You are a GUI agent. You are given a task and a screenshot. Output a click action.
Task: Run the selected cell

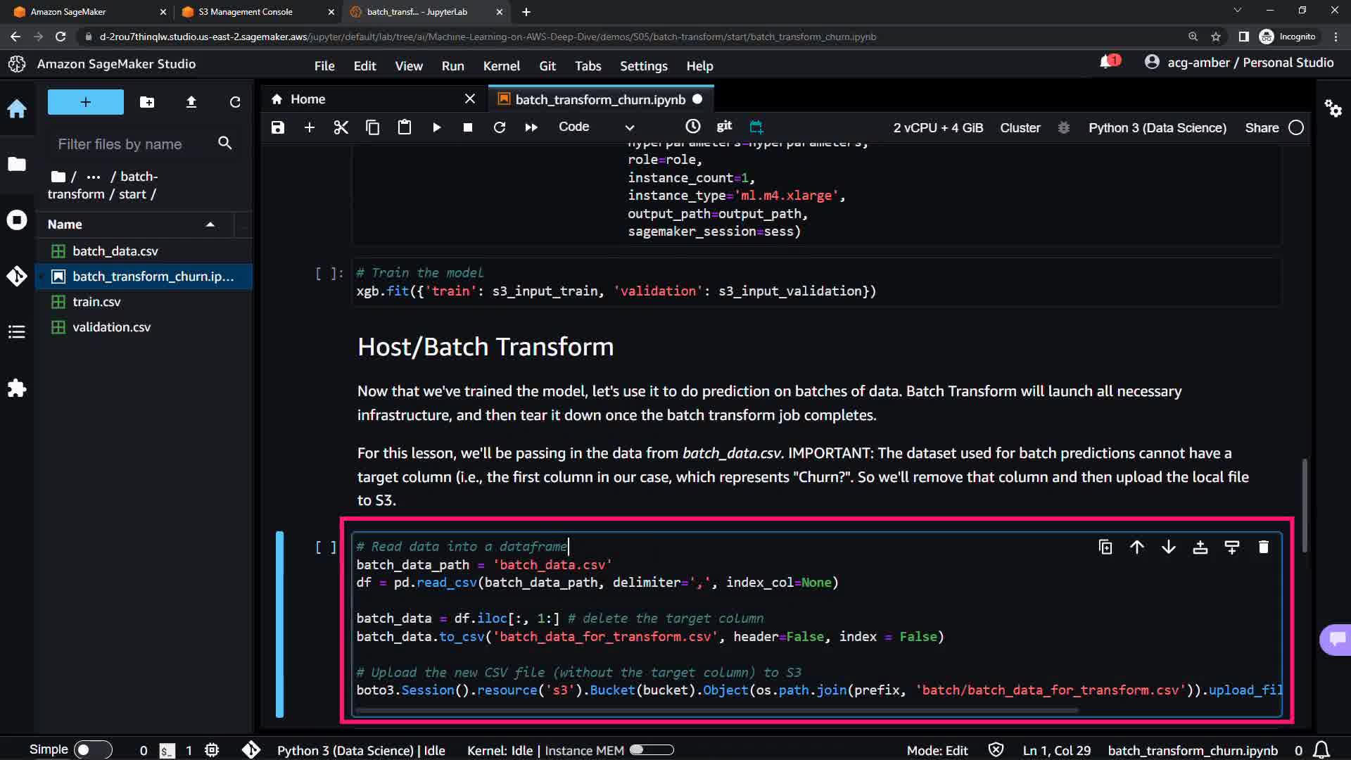pyautogui.click(x=436, y=127)
